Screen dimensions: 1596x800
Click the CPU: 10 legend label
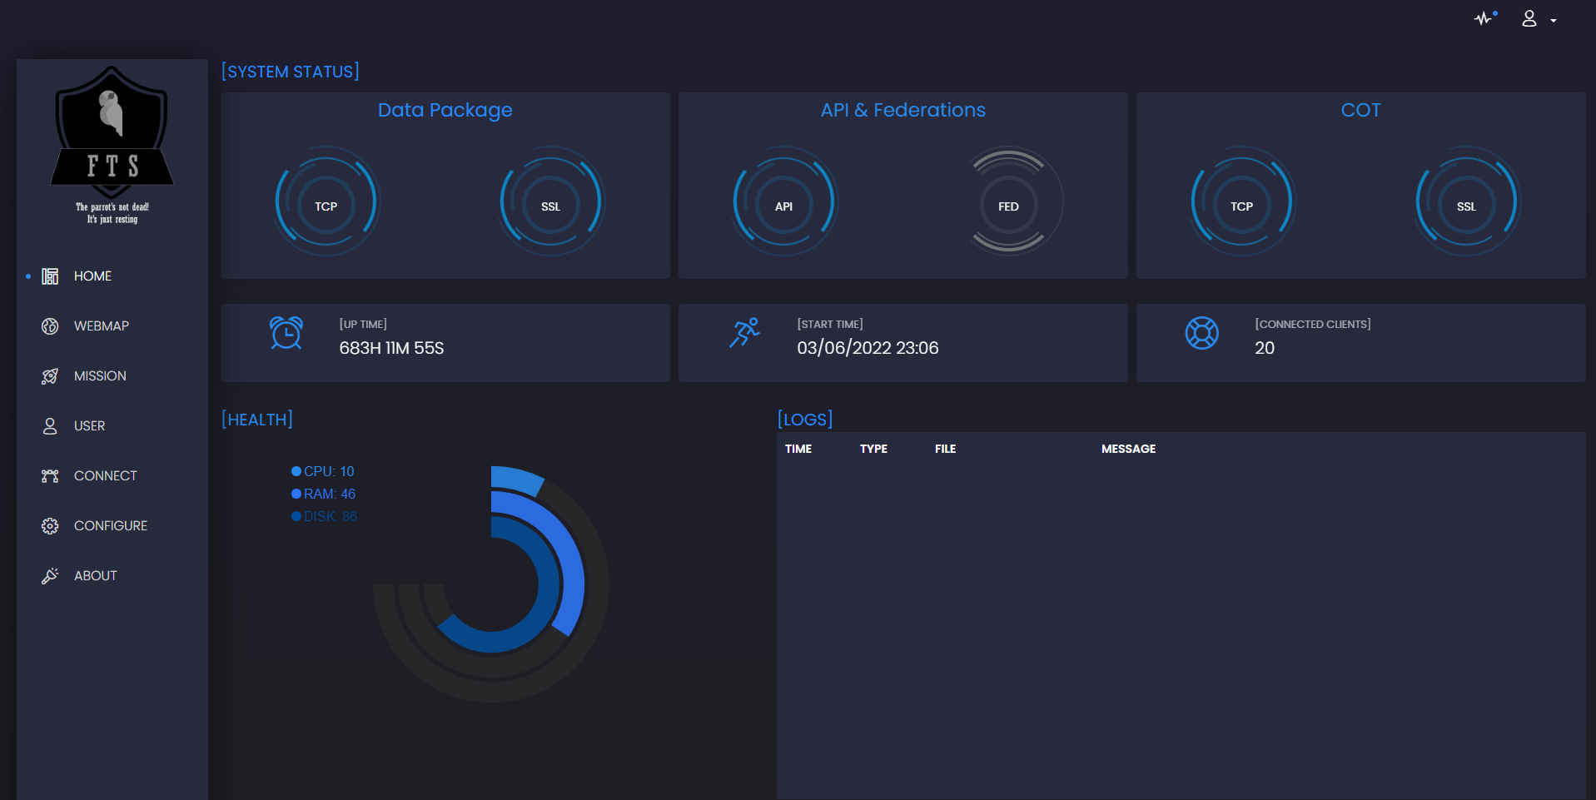pos(329,471)
